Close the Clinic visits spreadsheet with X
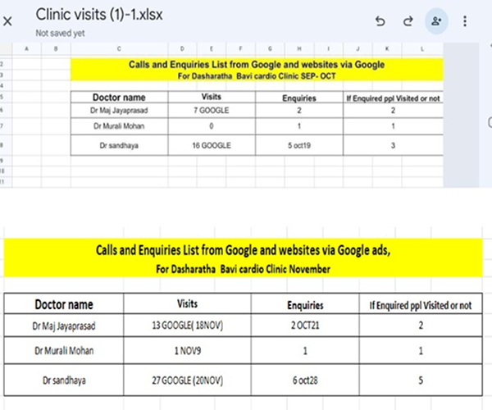Screen dimensions: 492x410 pyautogui.click(x=7, y=21)
